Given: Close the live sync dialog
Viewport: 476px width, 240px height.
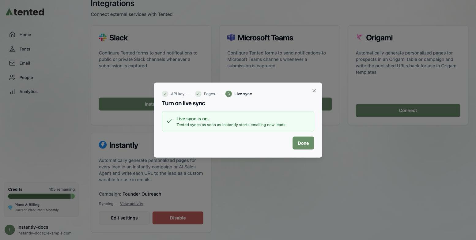Looking at the screenshot, I should [314, 91].
